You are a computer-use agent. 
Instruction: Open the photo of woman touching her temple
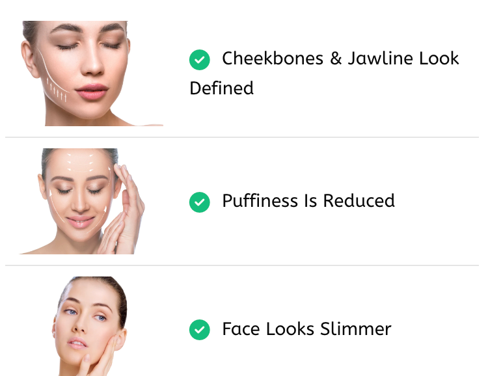82,201
